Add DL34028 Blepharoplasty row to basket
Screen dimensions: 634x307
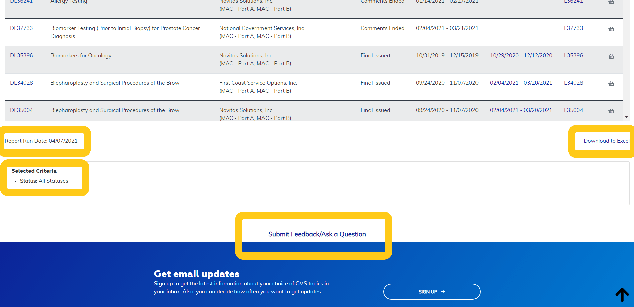[611, 84]
